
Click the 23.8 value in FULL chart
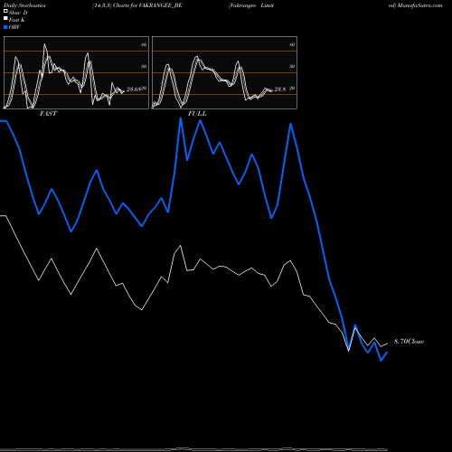280,89
